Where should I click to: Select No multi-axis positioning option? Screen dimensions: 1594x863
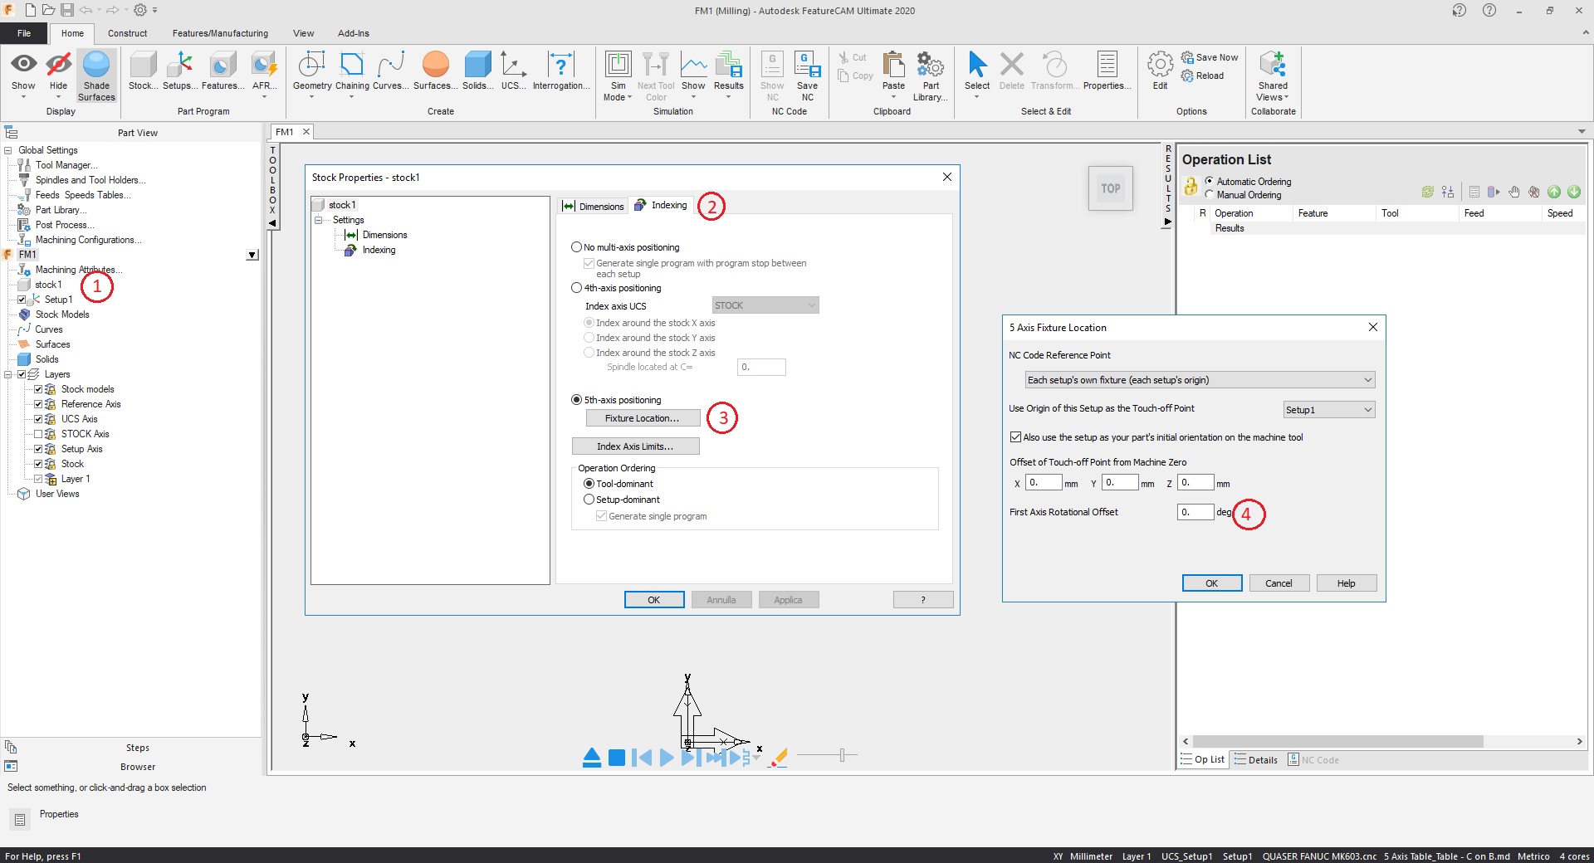pyautogui.click(x=576, y=247)
